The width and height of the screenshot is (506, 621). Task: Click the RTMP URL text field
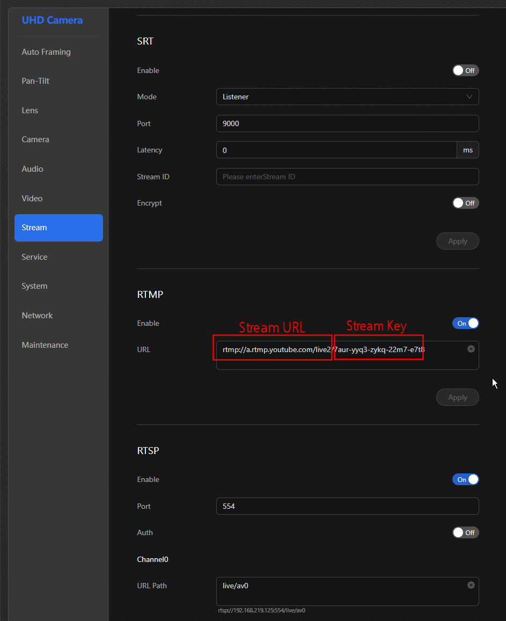point(347,355)
